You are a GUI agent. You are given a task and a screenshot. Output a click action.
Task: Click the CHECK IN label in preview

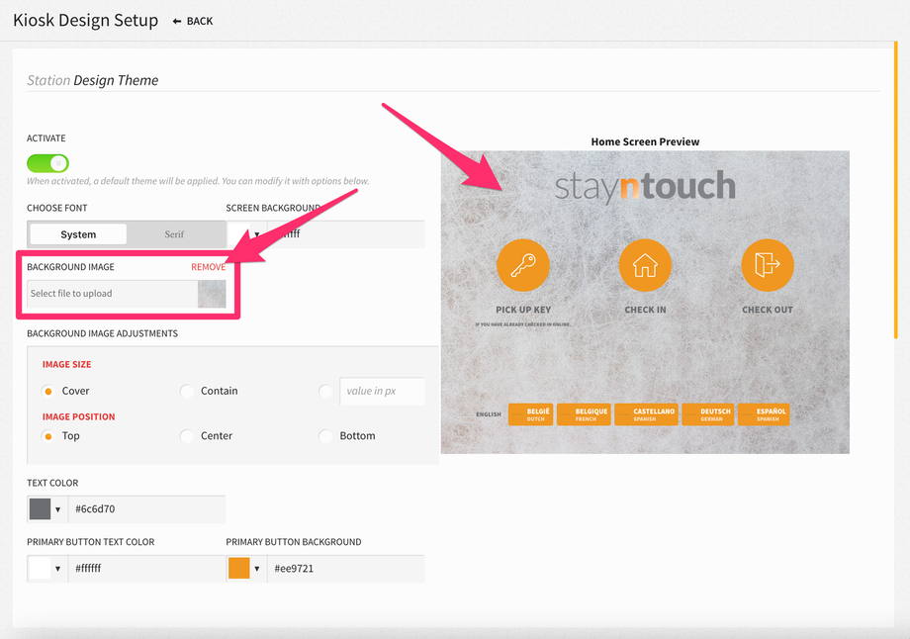[x=645, y=310]
